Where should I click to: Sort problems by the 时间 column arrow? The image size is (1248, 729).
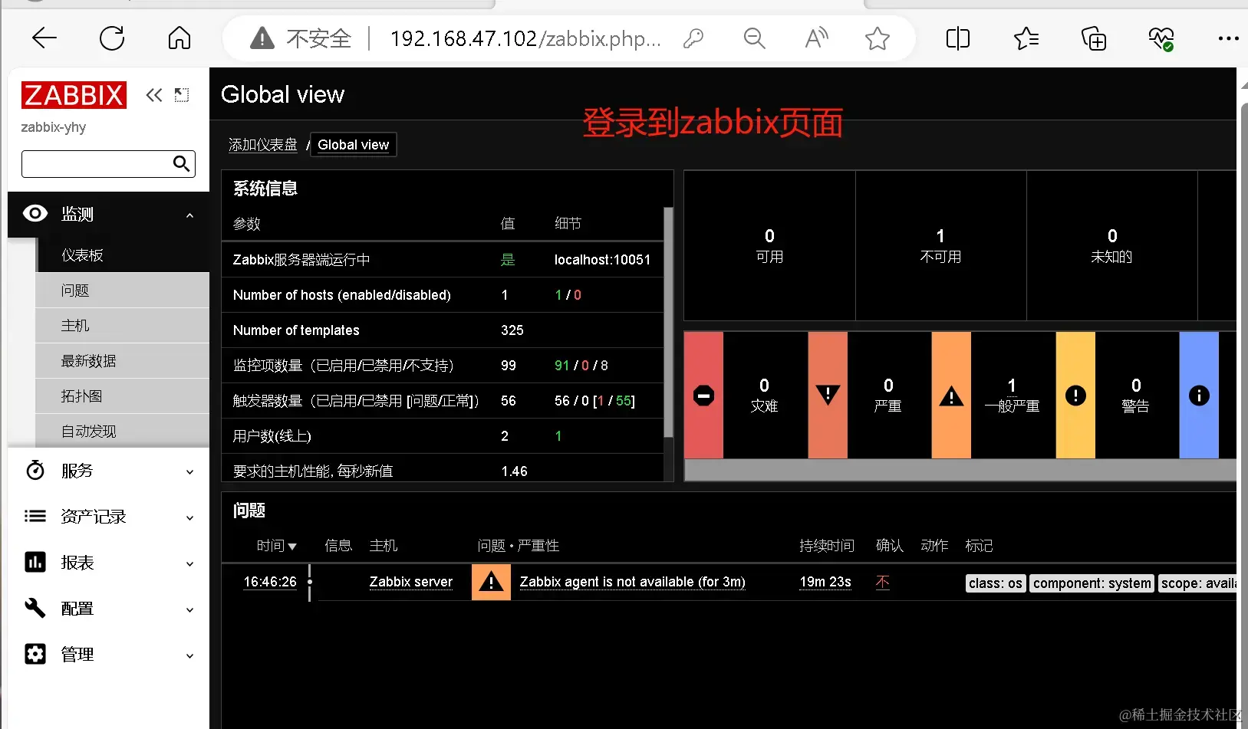click(x=291, y=547)
